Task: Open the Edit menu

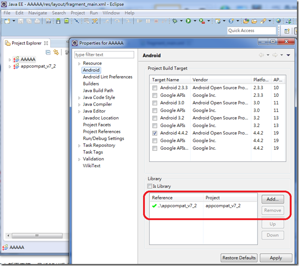Action: coord(19,13)
